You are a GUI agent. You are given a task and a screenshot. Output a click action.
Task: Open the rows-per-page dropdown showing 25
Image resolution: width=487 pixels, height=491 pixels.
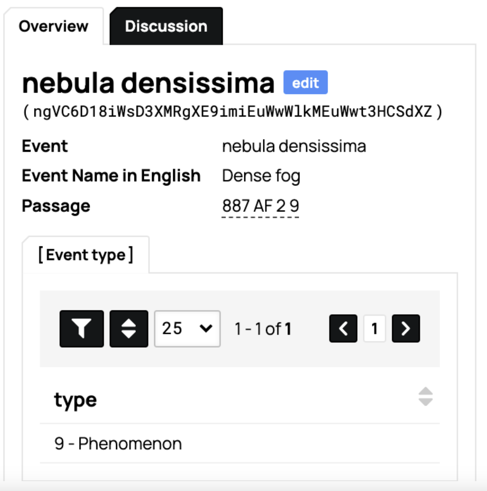[x=187, y=329]
